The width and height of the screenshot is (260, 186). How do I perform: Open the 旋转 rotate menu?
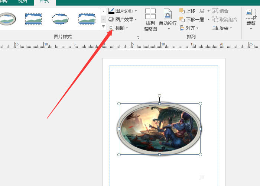coord(222,28)
